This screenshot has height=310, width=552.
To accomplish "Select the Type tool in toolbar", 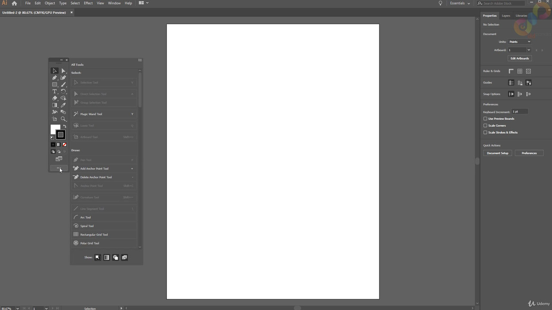I will tap(54, 91).
